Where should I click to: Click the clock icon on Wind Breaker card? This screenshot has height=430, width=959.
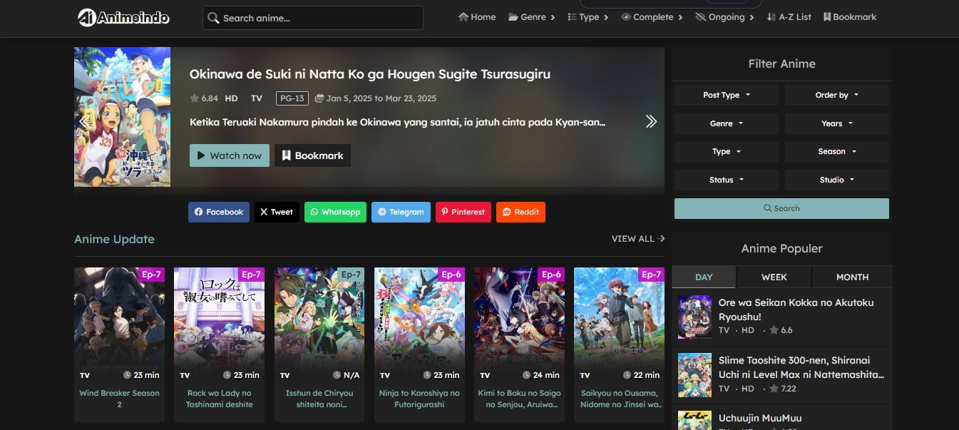click(127, 375)
